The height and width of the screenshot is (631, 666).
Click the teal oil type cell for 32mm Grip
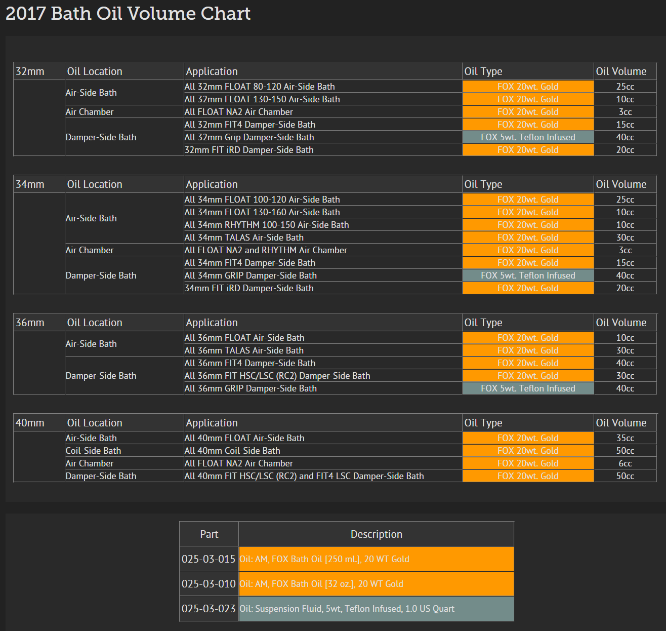pyautogui.click(x=528, y=137)
